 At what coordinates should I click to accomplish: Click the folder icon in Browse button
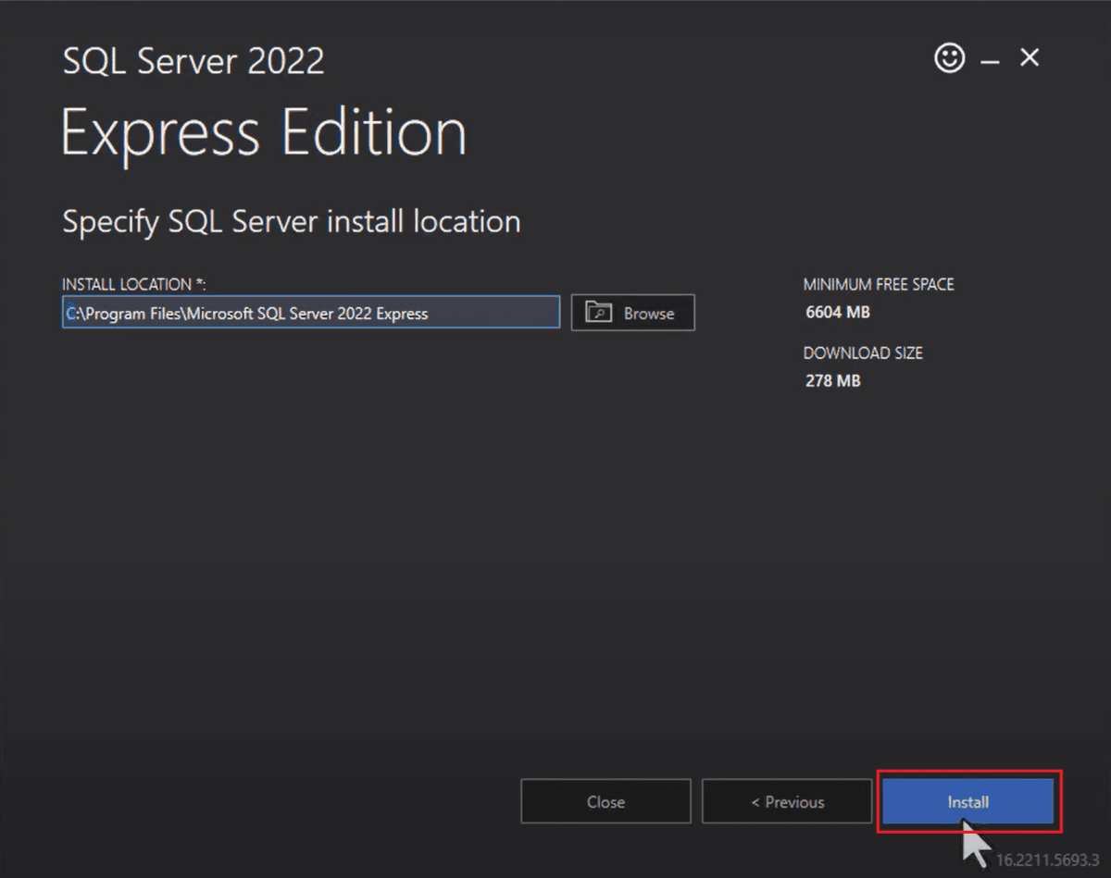599,314
